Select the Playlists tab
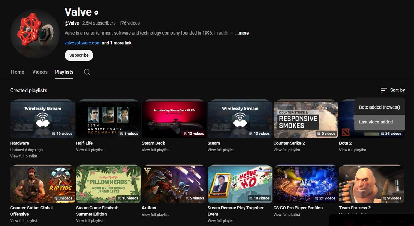 [x=64, y=72]
